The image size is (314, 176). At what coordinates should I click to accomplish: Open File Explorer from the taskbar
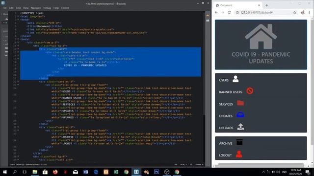pyautogui.click(x=35, y=172)
